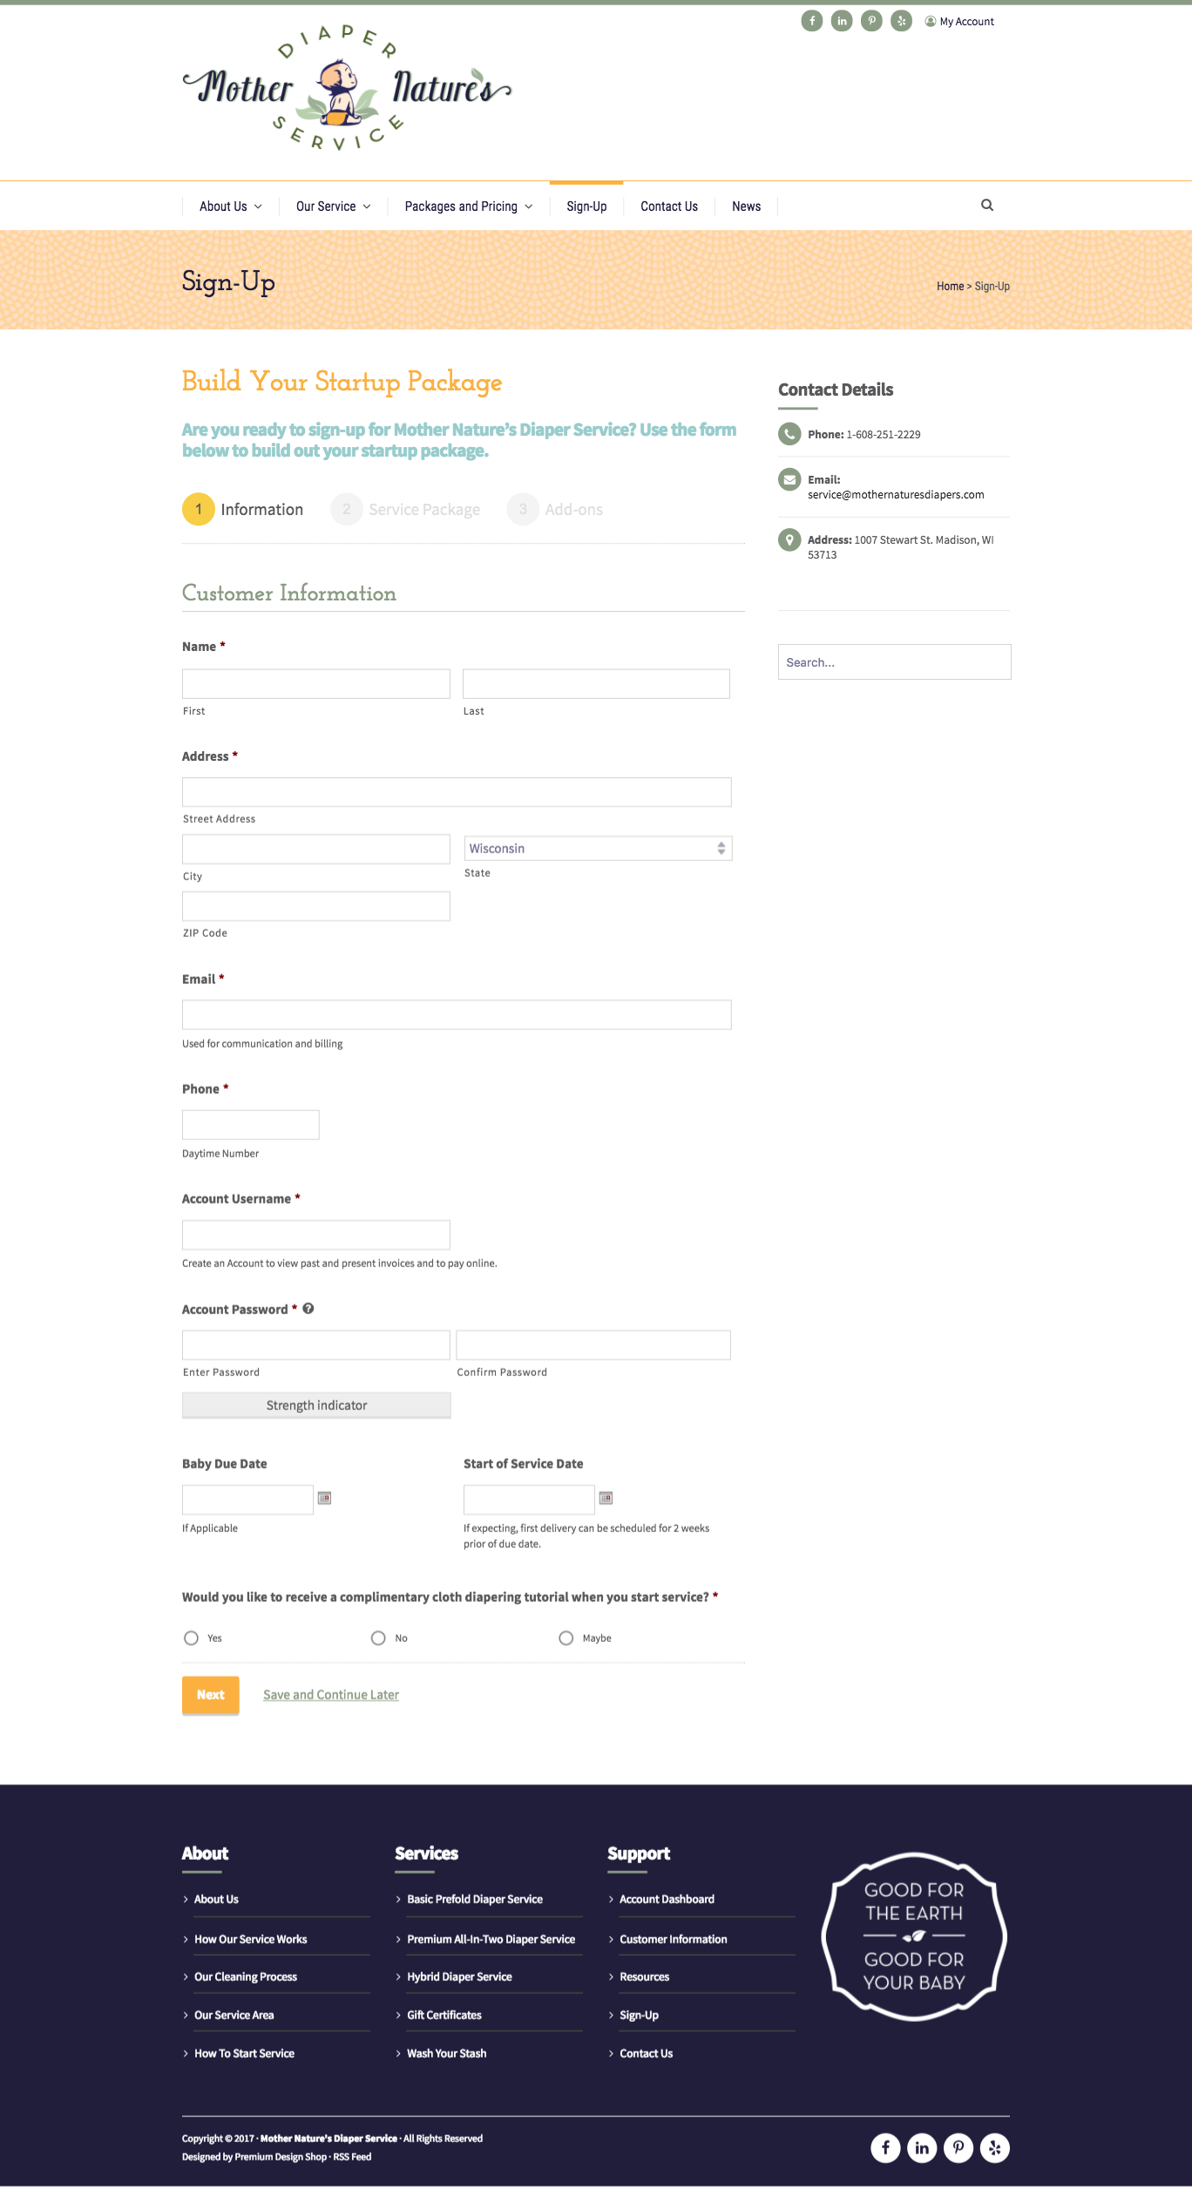Click Save and Continue Later link
Image resolution: width=1192 pixels, height=2190 pixels.
point(331,1695)
